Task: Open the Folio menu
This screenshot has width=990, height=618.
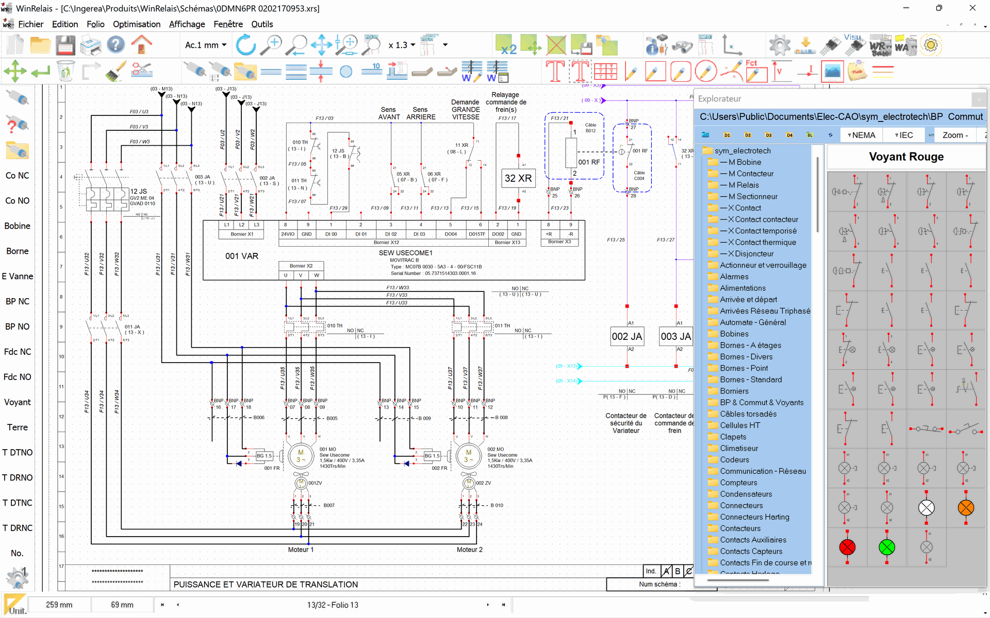Action: 95,24
